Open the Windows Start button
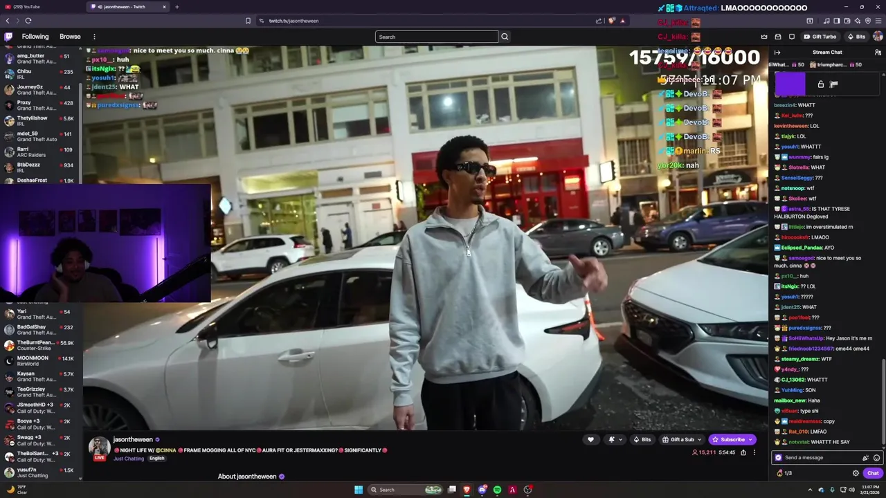886x498 pixels. [359, 490]
